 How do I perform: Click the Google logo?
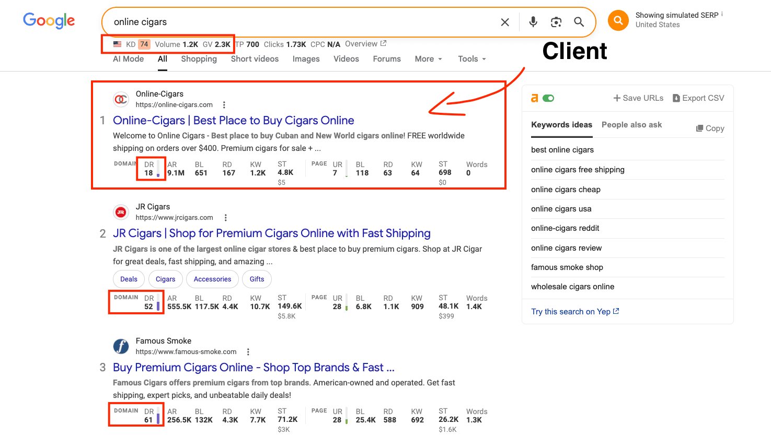49,20
